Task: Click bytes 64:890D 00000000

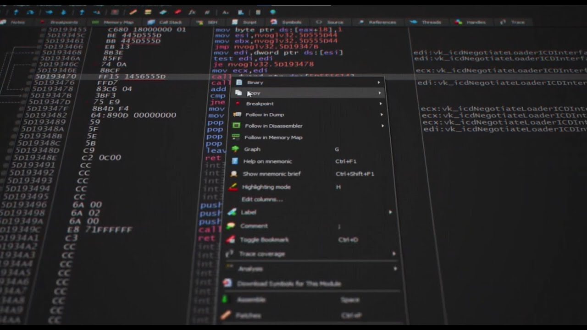Action: [133, 115]
